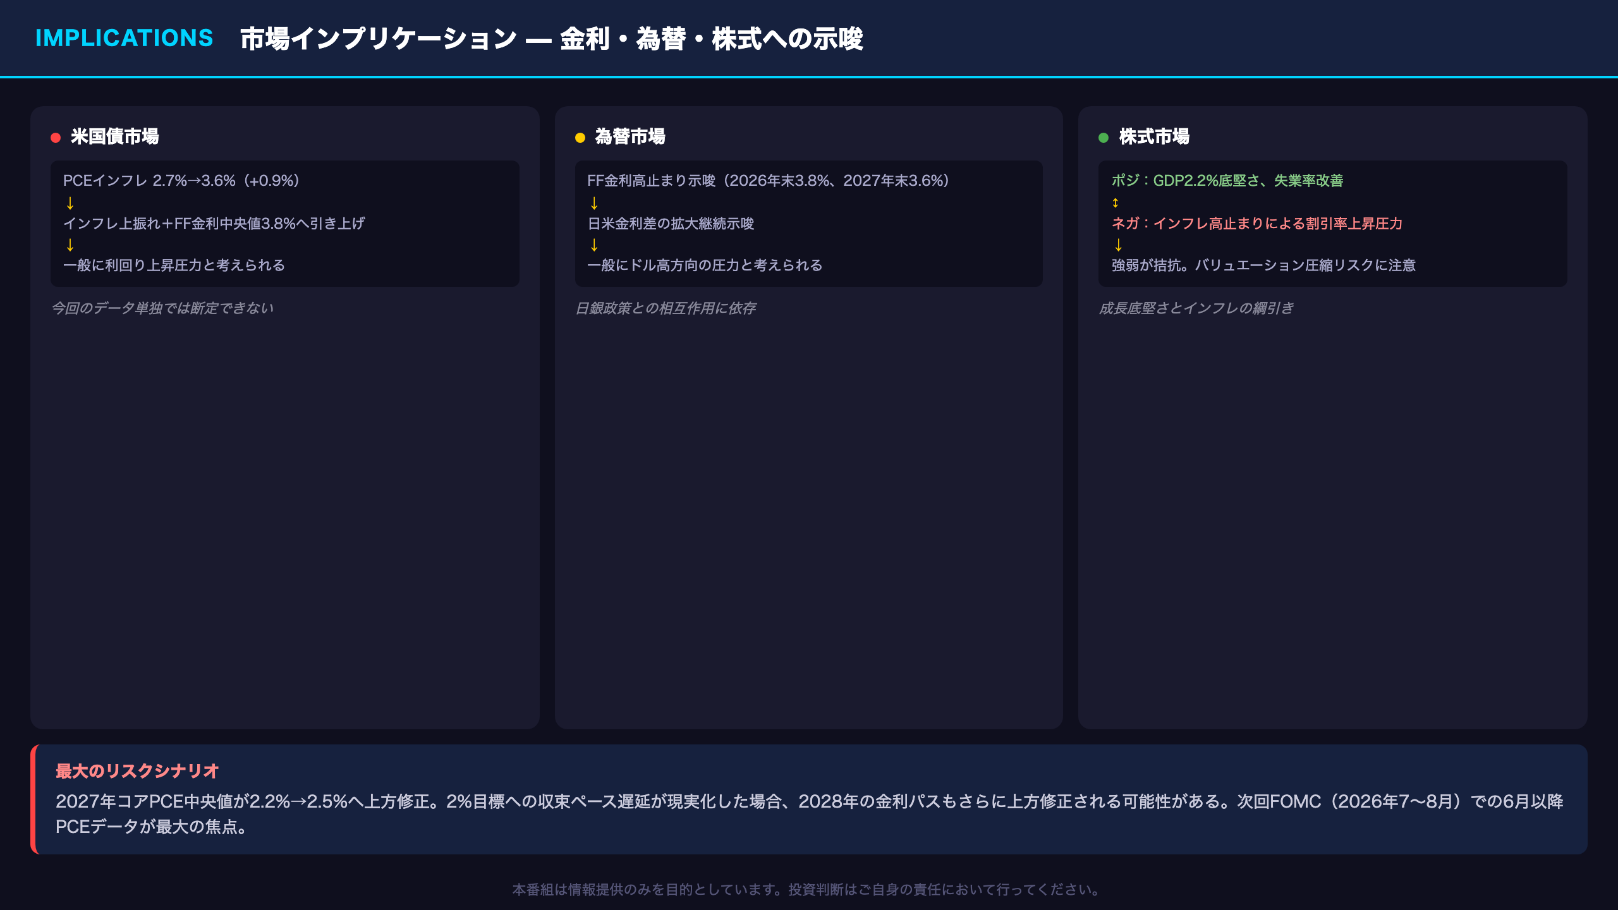The height and width of the screenshot is (910, 1618).
Task: Click the title 市場インプリケーション — 金利・為替・株式への示唆
Action: coord(551,39)
